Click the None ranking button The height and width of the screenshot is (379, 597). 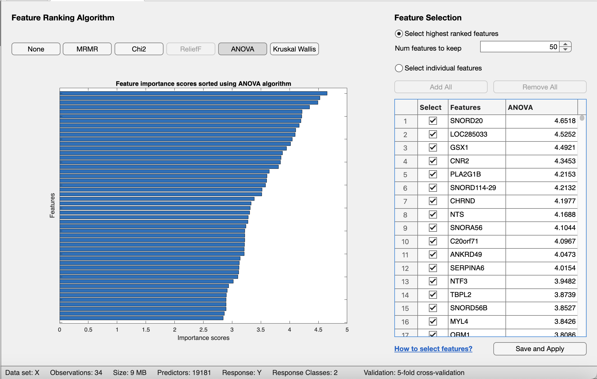(x=36, y=49)
